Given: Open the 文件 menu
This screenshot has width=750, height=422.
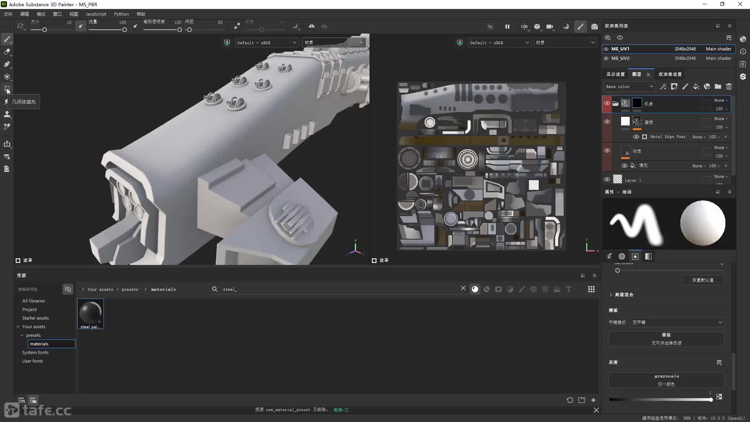Looking at the screenshot, I should 8,14.
